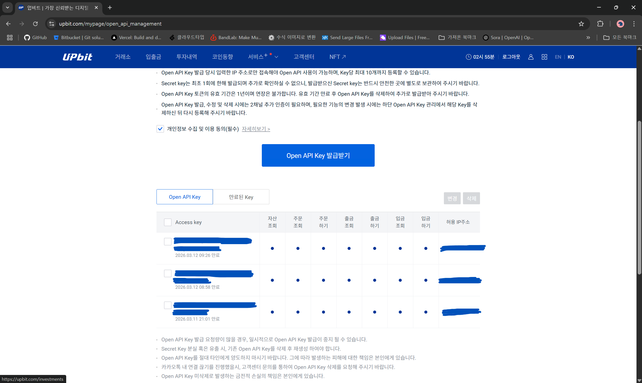
Task: Open 코인동향 menu
Action: point(222,57)
